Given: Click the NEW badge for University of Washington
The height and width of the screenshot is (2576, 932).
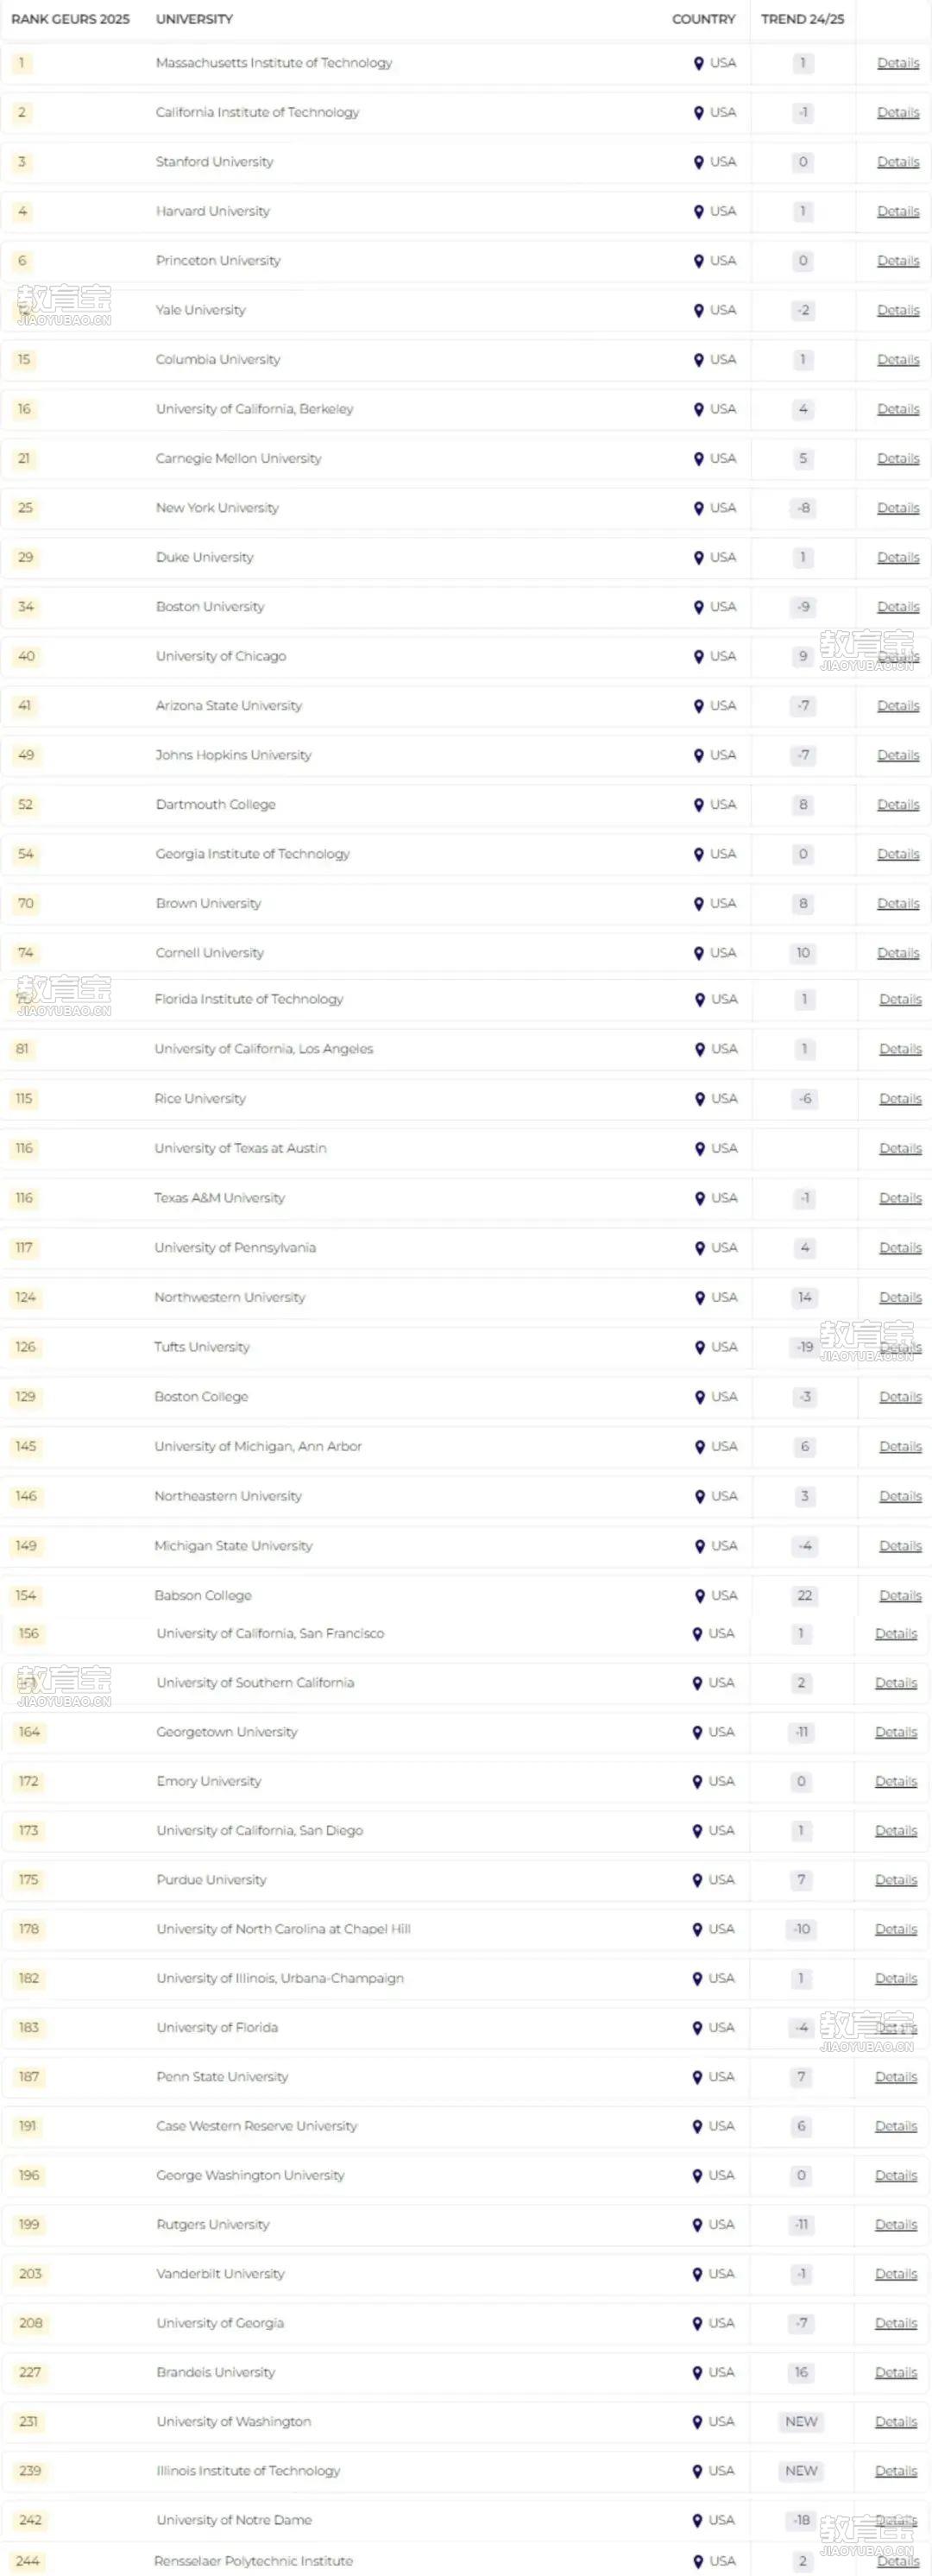Looking at the screenshot, I should click(801, 2421).
